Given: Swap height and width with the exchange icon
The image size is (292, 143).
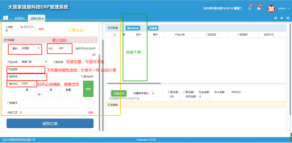Looking at the screenshot, I should coord(39,94).
